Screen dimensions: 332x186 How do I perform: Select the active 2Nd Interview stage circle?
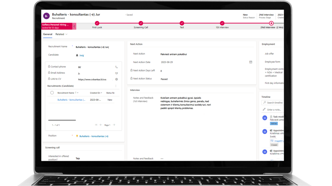(271, 23)
